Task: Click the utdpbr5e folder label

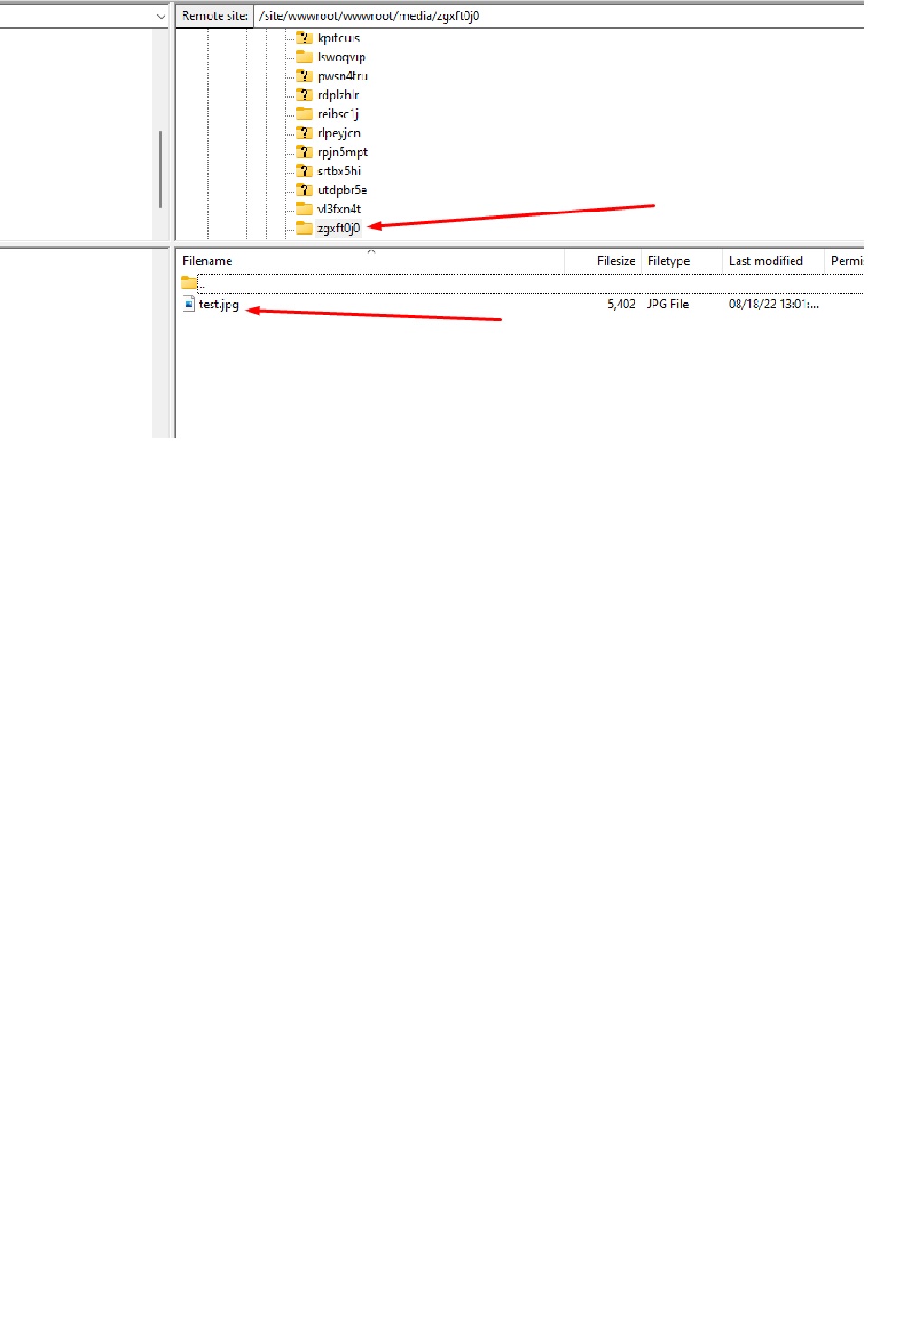Action: tap(342, 190)
